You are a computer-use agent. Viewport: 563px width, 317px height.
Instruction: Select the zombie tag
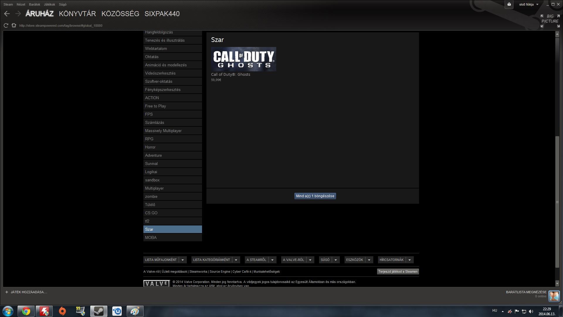[173, 197]
